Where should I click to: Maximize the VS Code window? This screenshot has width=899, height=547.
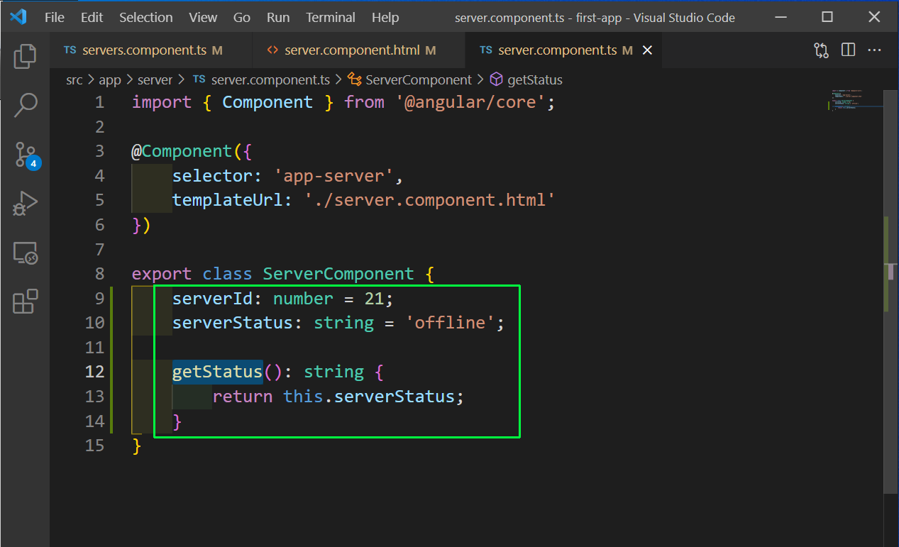pyautogui.click(x=827, y=18)
